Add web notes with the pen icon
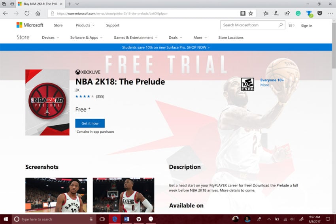This screenshot has width=336, height=224. click(276, 13)
